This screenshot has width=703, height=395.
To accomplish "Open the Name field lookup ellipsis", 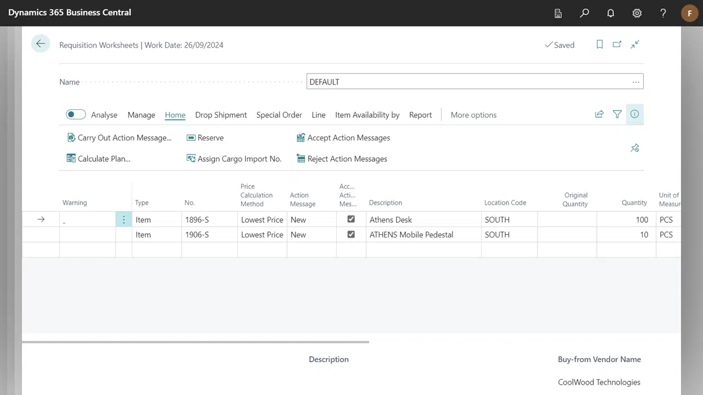I will tap(635, 82).
